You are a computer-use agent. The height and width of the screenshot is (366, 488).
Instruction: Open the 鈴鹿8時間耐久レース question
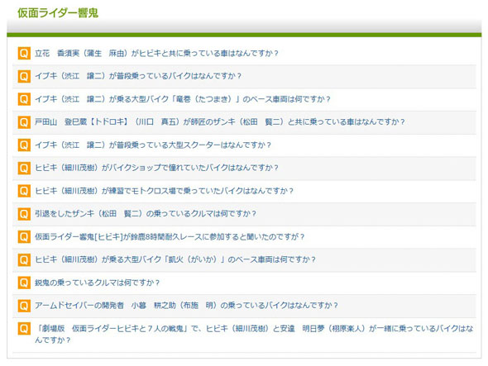[170, 236]
